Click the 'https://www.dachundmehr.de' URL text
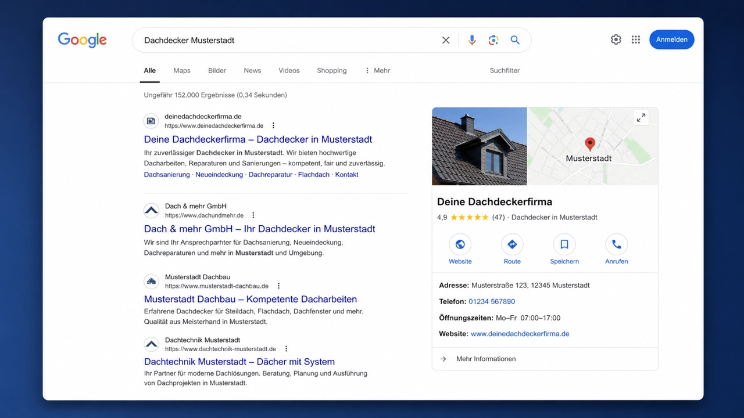This screenshot has width=744, height=418. 205,215
